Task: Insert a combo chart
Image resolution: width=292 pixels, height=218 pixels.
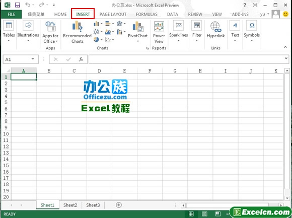Action: tap(119, 32)
